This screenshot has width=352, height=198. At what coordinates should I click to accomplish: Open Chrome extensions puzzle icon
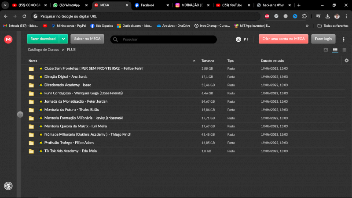pyautogui.click(x=304, y=16)
